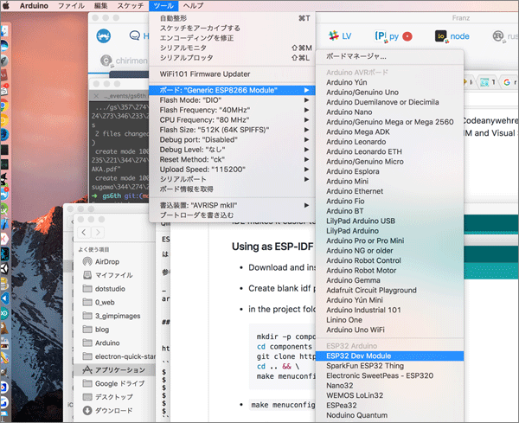Image resolution: width=519 pixels, height=423 pixels.
Task: Open シリアルプロッタ from the menu
Action: click(232, 58)
